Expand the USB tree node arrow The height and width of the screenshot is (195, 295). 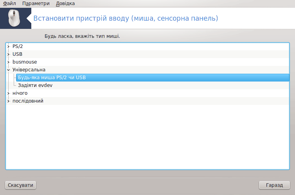click(x=8, y=54)
